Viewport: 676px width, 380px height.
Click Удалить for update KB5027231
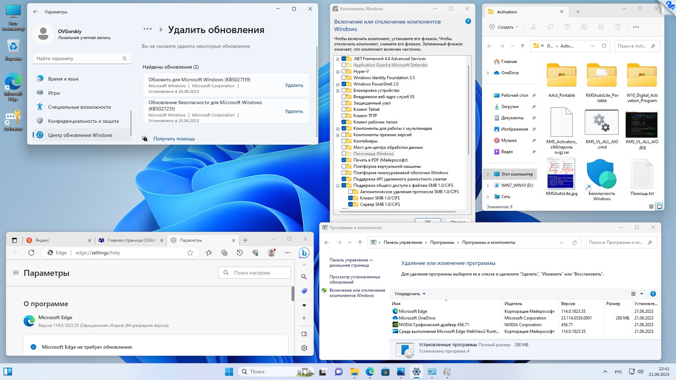[294, 111]
